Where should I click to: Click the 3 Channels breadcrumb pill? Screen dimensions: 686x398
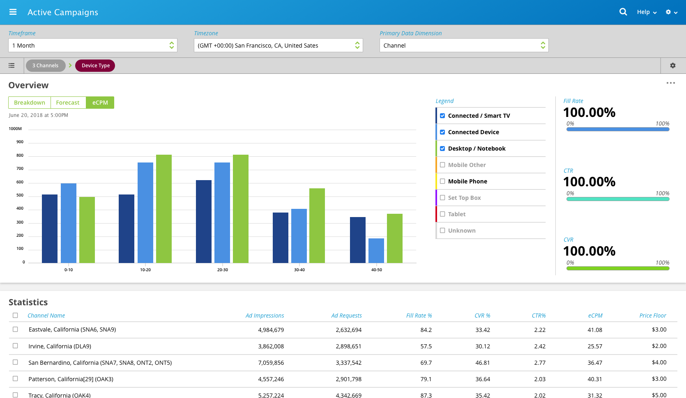click(46, 66)
